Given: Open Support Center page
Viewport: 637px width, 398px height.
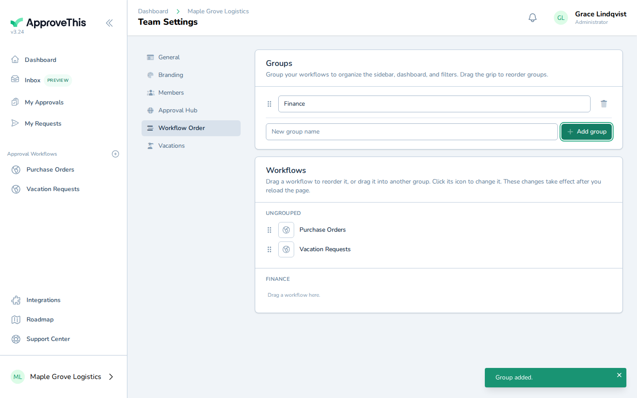Looking at the screenshot, I should [x=48, y=339].
